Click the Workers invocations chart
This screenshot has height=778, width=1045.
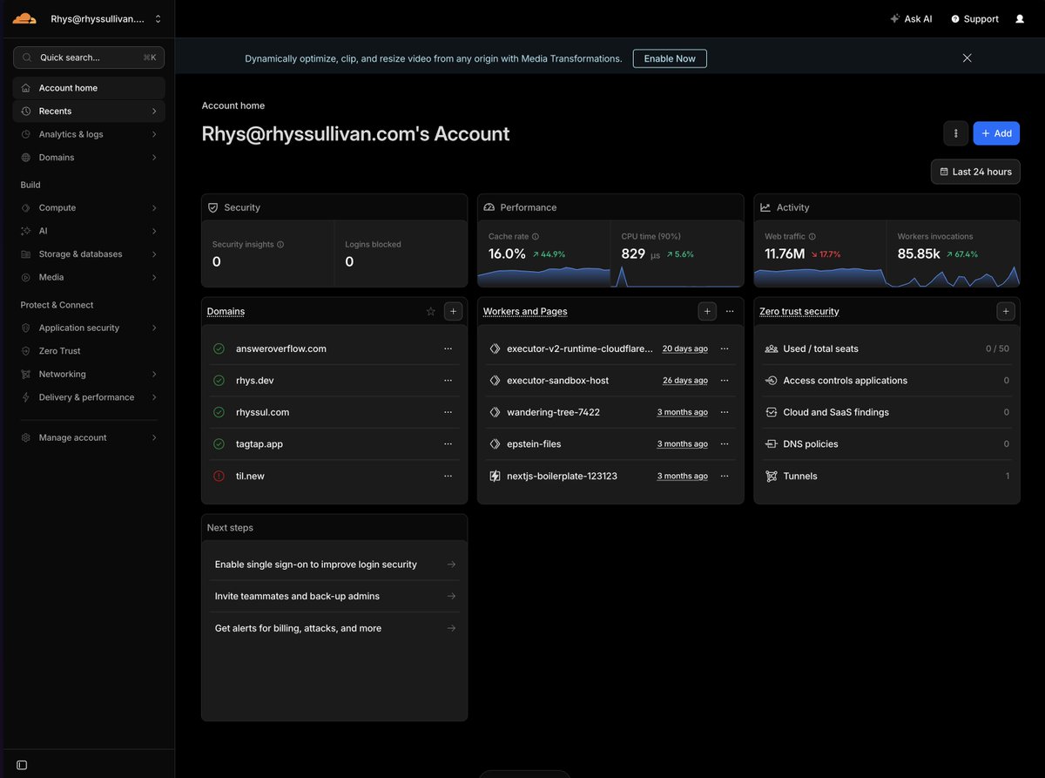[954, 276]
